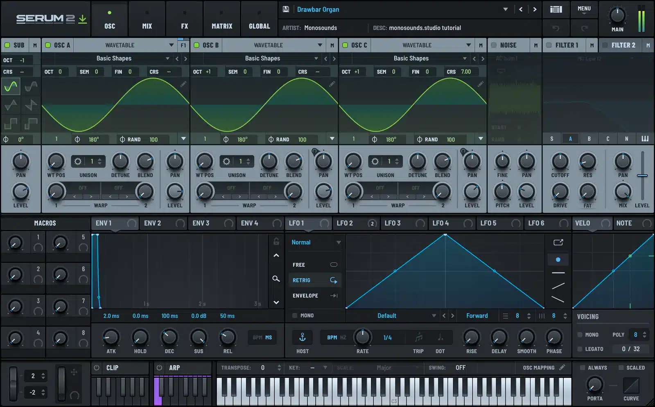Click the envelope zoom magnifier icon
655x407 pixels.
pyautogui.click(x=276, y=279)
